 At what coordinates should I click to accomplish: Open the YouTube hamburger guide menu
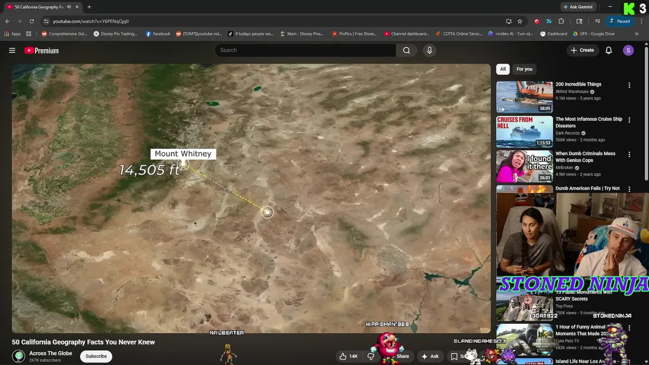[12, 50]
